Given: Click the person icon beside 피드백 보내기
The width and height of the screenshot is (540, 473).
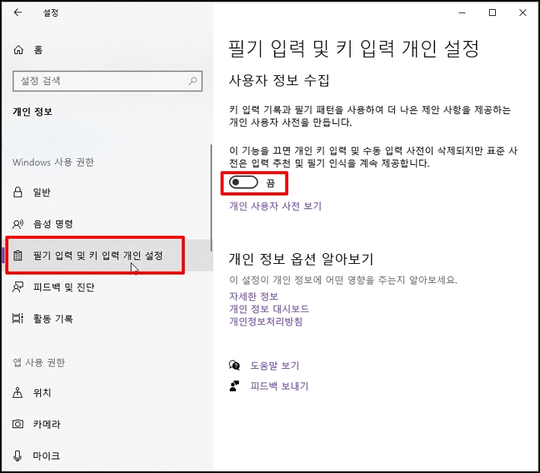Looking at the screenshot, I should point(234,386).
